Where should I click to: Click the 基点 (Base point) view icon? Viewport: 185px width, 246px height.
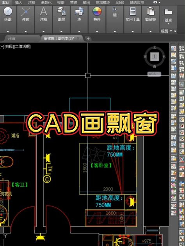point(168,12)
